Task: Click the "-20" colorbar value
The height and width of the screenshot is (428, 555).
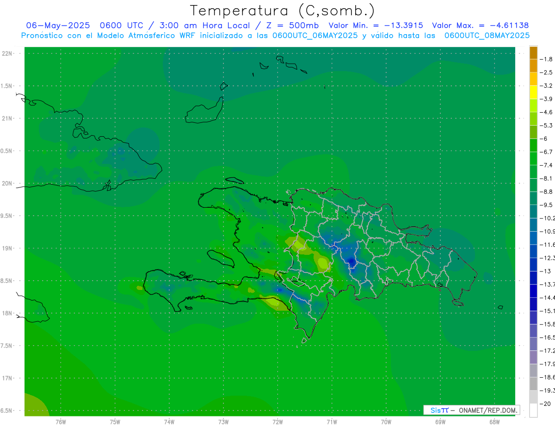Action: (x=546, y=404)
